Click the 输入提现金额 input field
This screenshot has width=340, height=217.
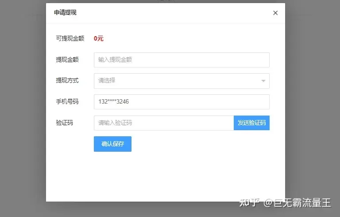tap(182, 60)
